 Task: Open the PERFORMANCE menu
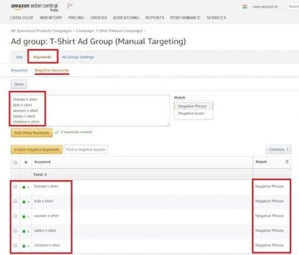(185, 18)
